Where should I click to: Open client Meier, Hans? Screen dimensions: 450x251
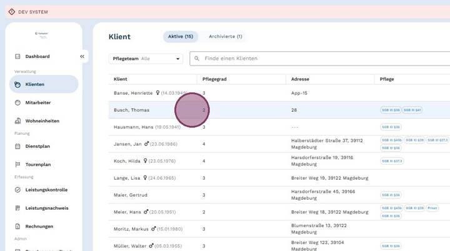coord(127,212)
